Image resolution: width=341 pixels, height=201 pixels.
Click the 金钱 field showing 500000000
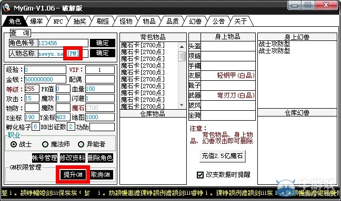tap(45, 79)
